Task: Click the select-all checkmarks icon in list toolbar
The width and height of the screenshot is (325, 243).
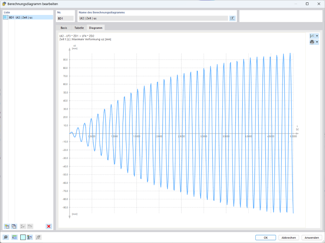Action: tap(23, 226)
